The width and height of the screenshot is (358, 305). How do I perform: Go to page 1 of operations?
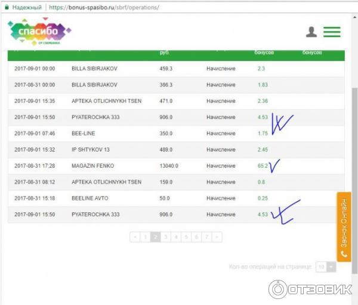coord(145,237)
